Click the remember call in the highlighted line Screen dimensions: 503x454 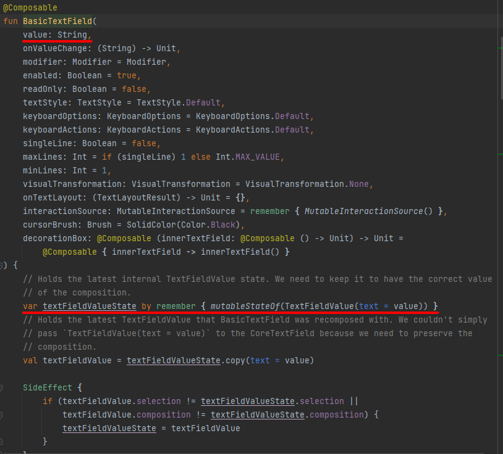(x=180, y=306)
